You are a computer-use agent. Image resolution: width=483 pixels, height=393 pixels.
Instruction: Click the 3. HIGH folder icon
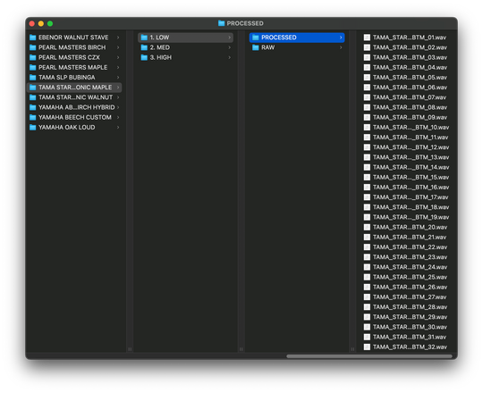tap(144, 57)
